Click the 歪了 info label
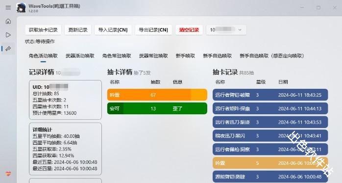The height and width of the screenshot is (183, 342). coord(177,108)
